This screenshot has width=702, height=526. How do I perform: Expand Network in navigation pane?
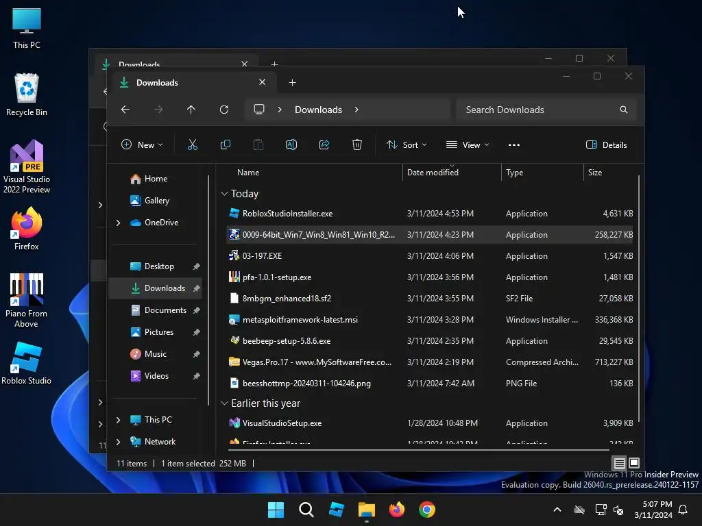(x=118, y=442)
